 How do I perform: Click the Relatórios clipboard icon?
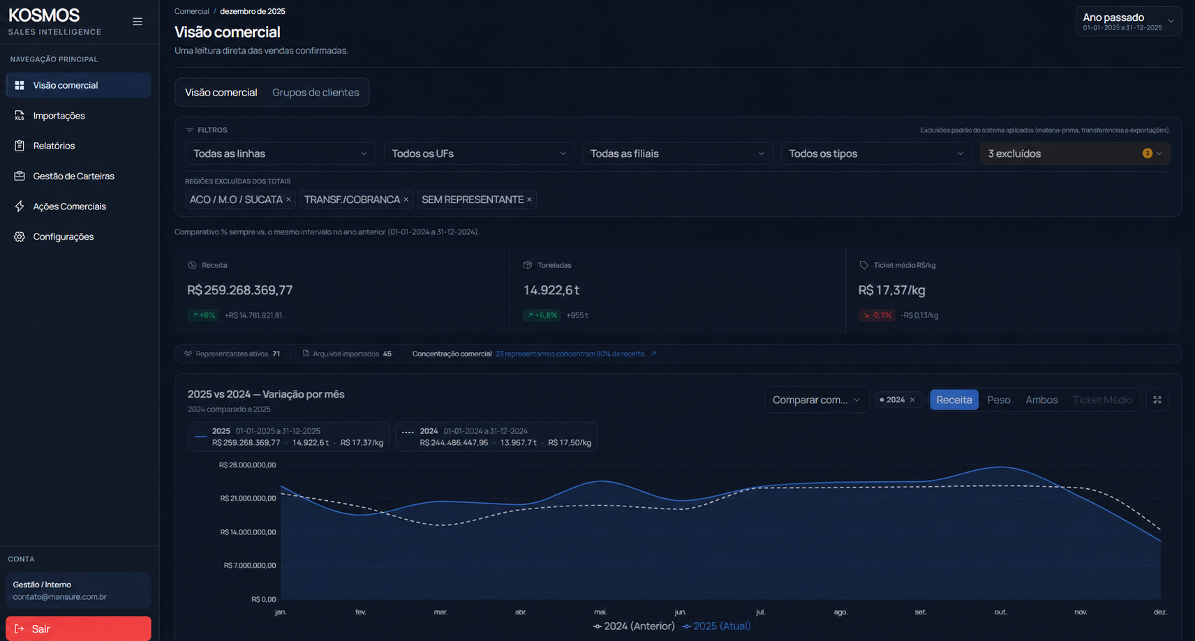20,146
